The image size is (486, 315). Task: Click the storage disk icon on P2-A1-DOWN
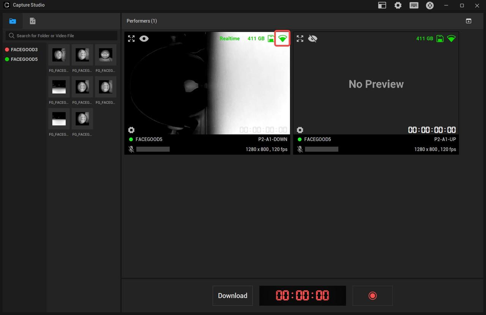point(271,38)
